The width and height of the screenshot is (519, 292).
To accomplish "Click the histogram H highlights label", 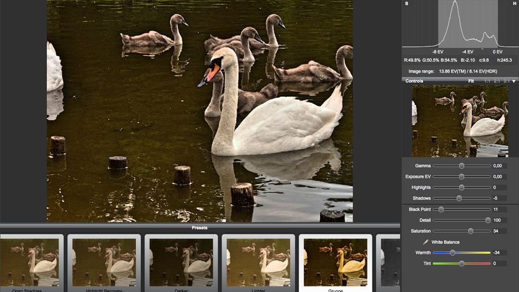I will [x=515, y=4].
